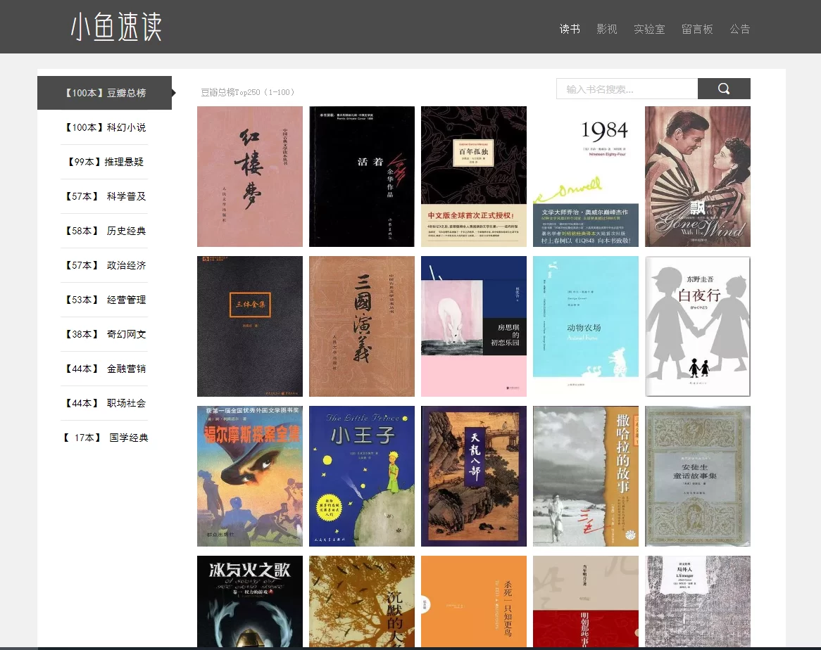Click the 动物农场 book cover

tap(586, 326)
